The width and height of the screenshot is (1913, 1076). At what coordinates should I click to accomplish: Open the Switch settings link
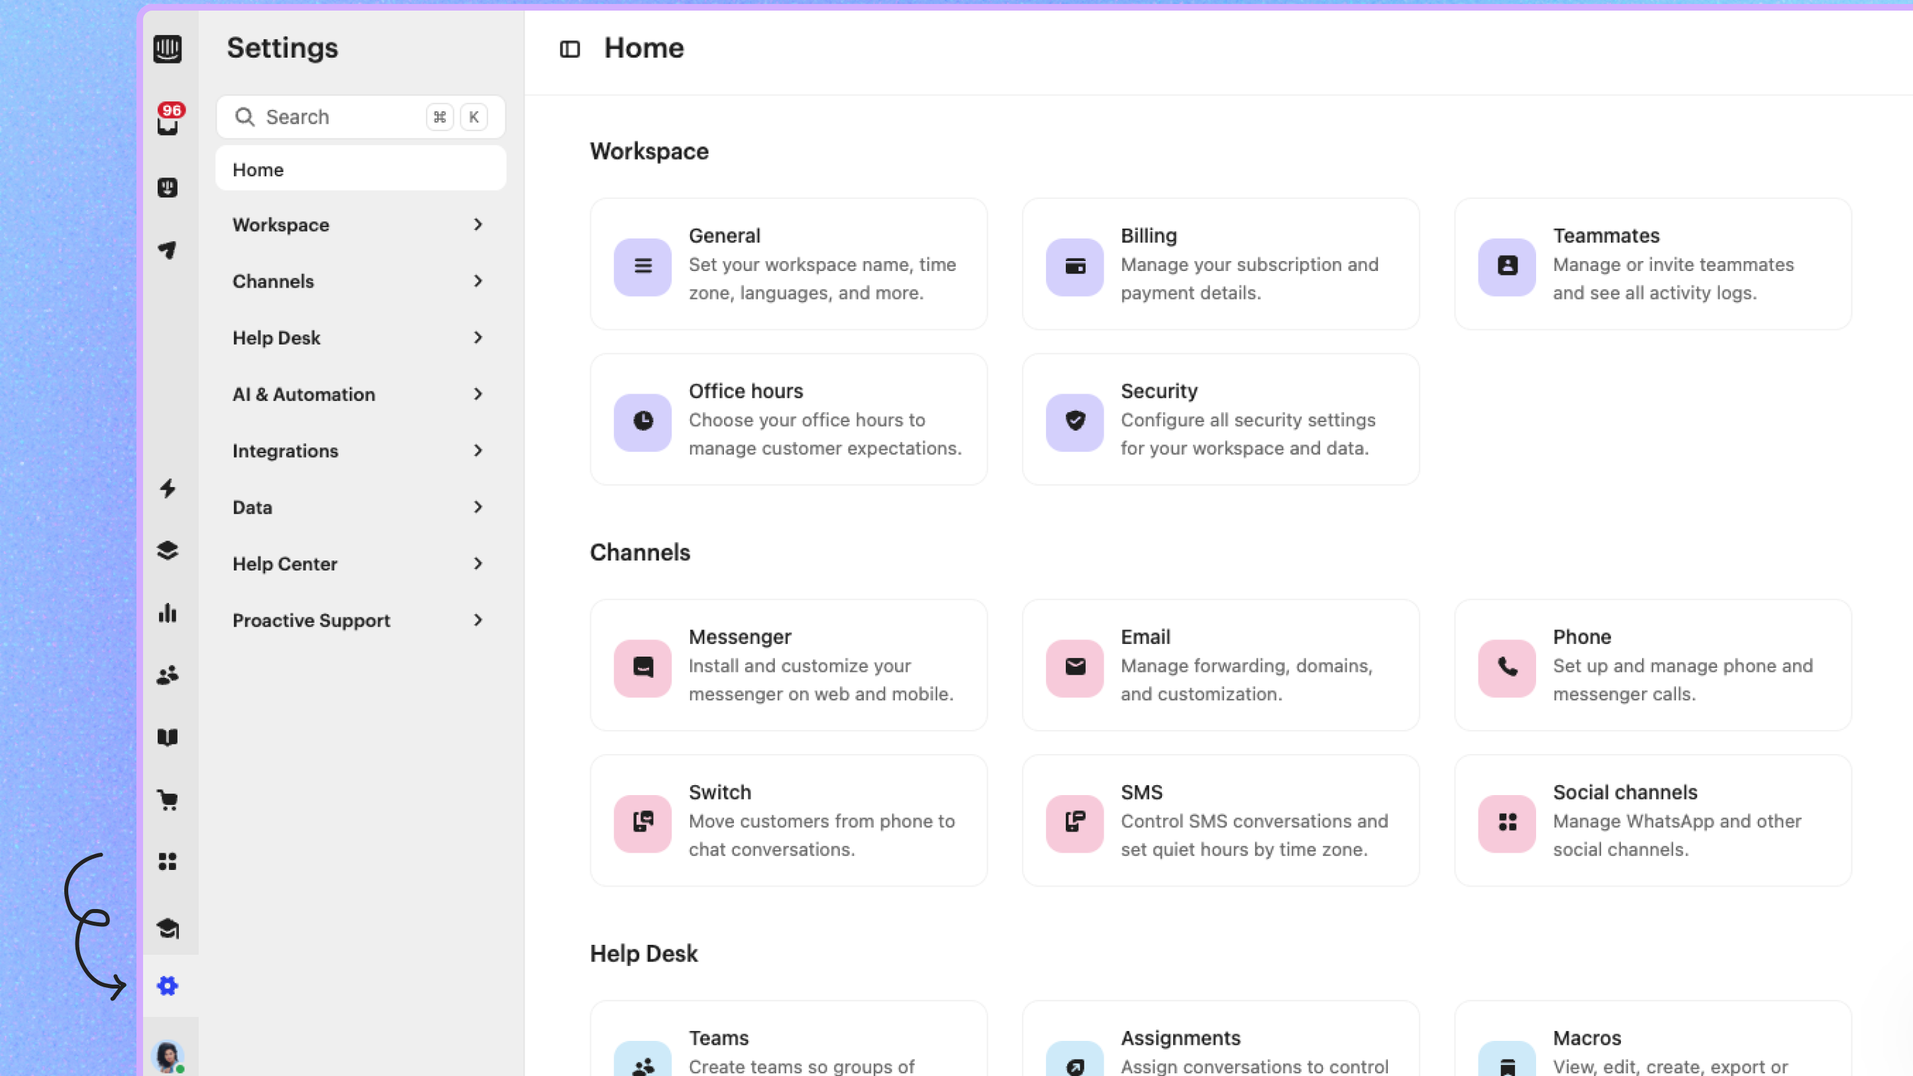click(x=719, y=792)
